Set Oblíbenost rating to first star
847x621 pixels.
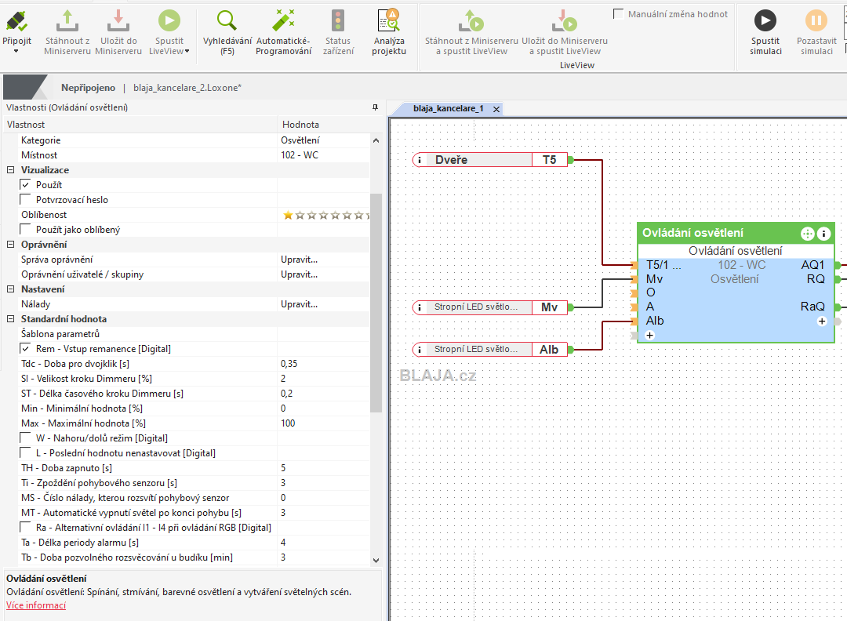tap(288, 215)
